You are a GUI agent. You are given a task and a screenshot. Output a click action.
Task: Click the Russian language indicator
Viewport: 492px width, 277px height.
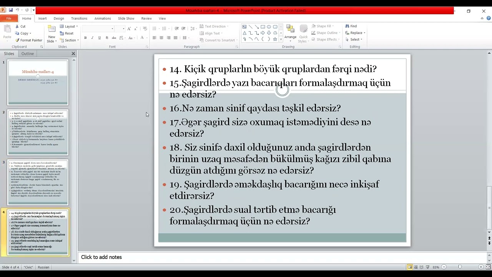click(43, 267)
